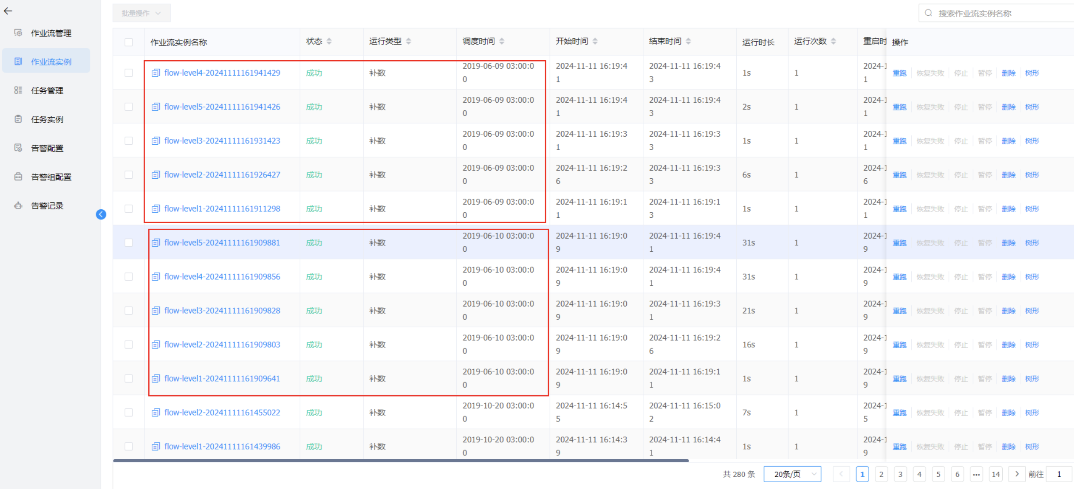
Task: Click the 作业流管理 sidebar icon
Action: tap(18, 33)
